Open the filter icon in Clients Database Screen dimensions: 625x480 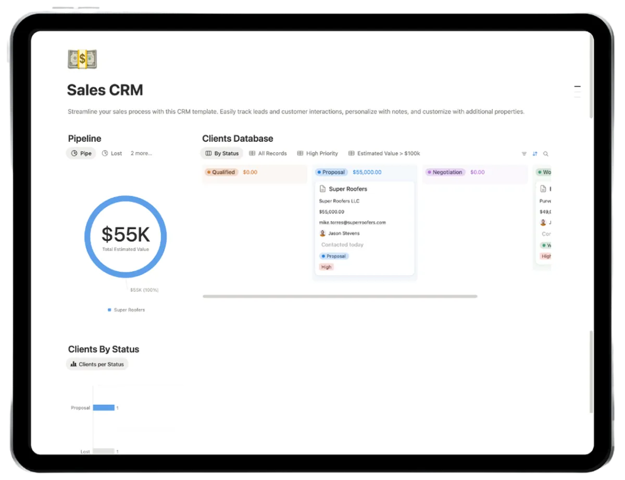click(x=524, y=154)
